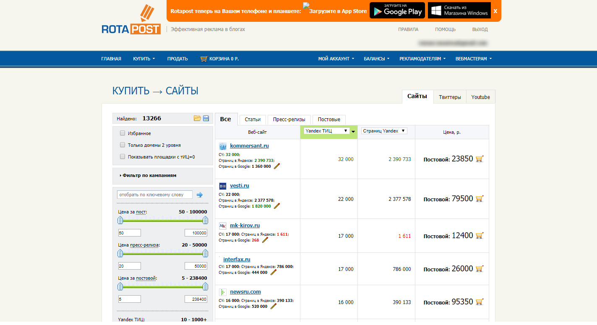Screen dimensions: 597x325
Task: Open the РЕКЛАМОДАТЕЛЯМ dropdown
Action: (422, 59)
